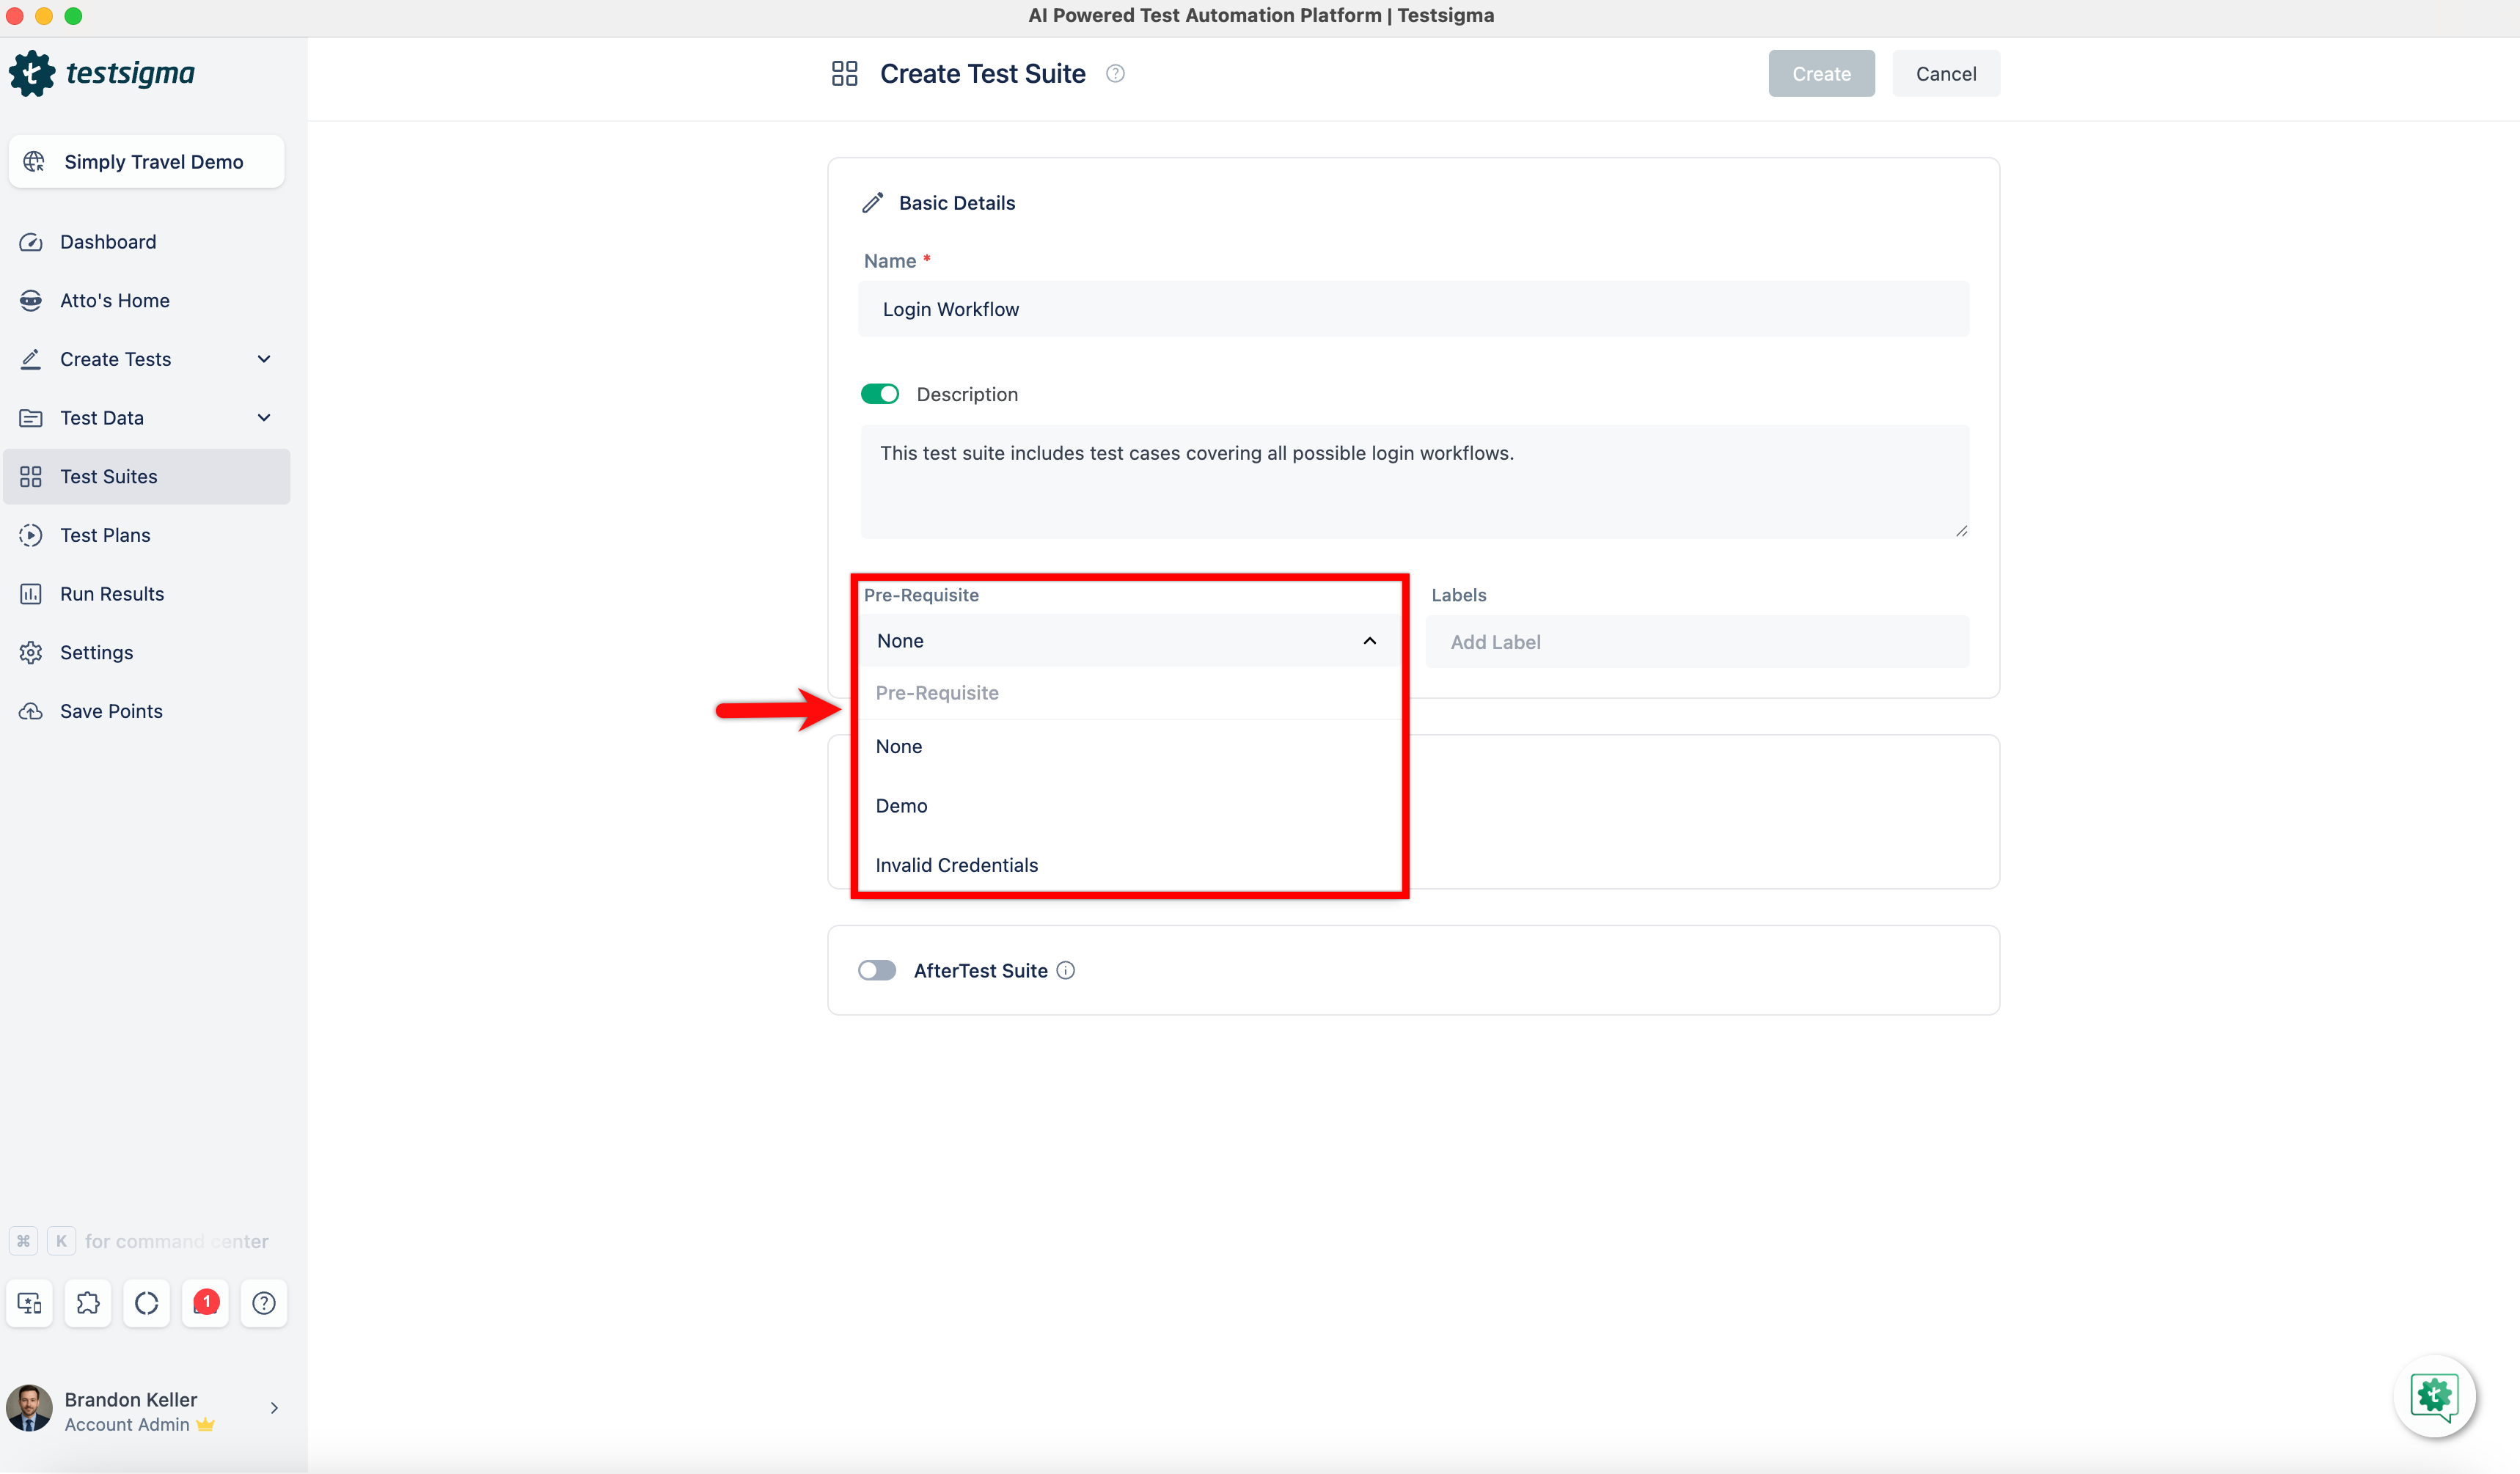Click the Create button

click(1820, 73)
